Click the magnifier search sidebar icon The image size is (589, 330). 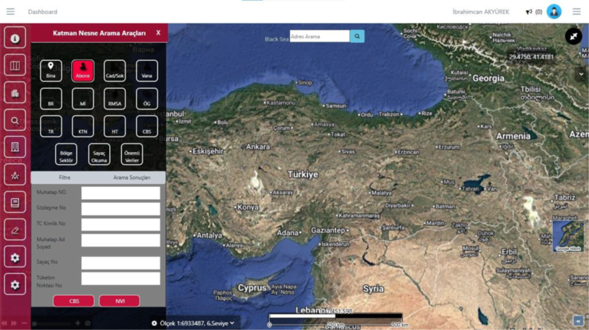pos(15,121)
